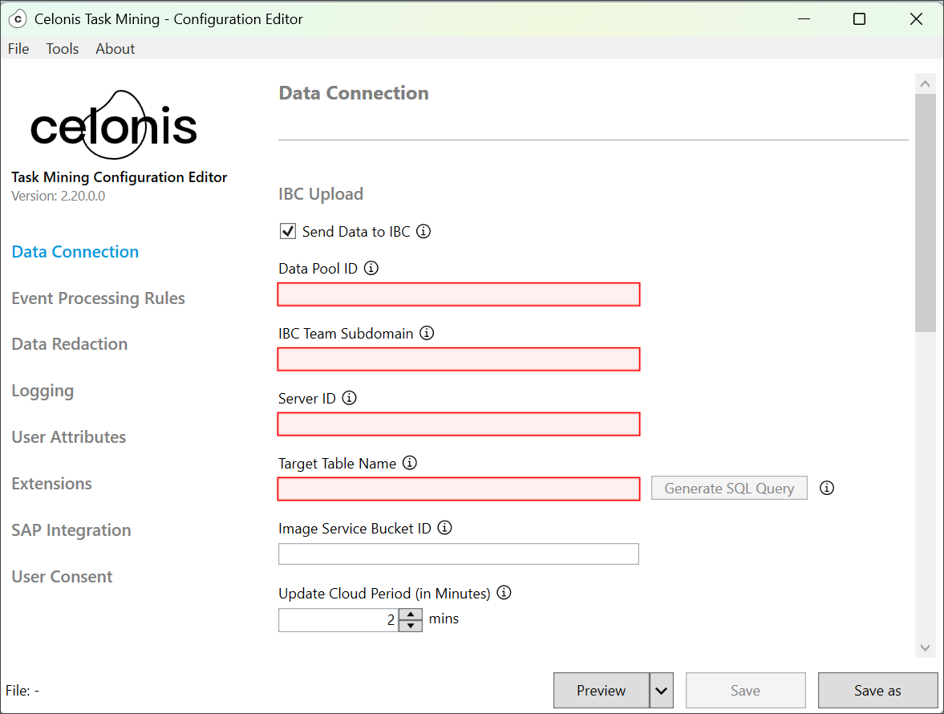
Task: Click the large Celonis logo in the sidebar
Action: point(113,124)
